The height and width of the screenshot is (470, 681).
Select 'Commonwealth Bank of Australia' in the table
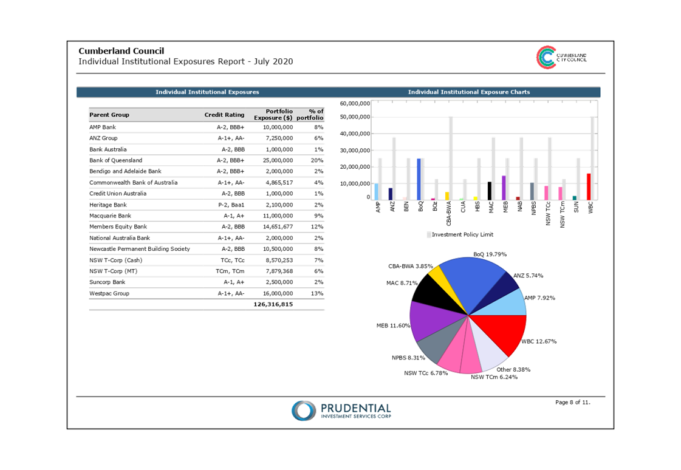tap(133, 183)
